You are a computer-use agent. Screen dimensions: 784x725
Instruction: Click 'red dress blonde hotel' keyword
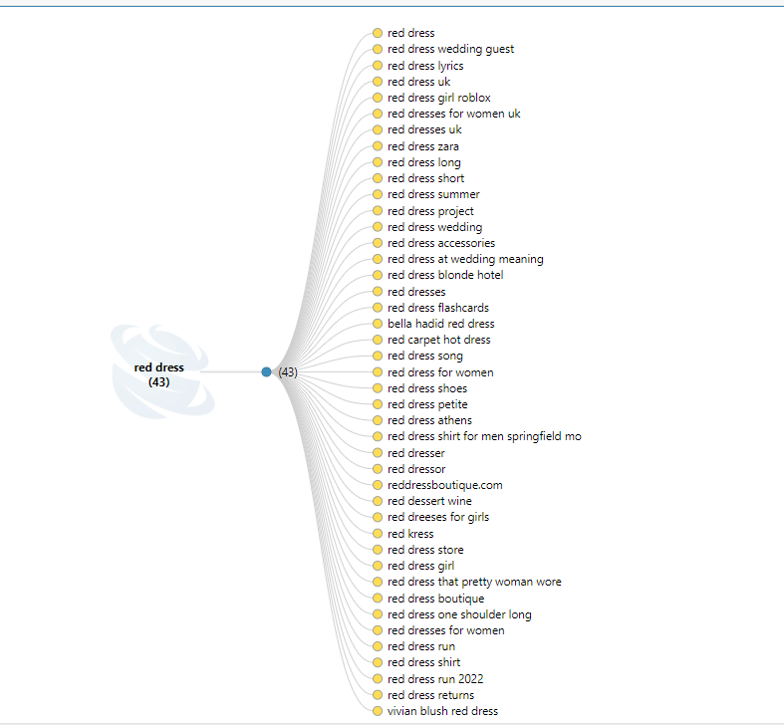(445, 275)
